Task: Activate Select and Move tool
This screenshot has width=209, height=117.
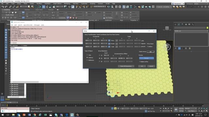Action: click(x=43, y=6)
